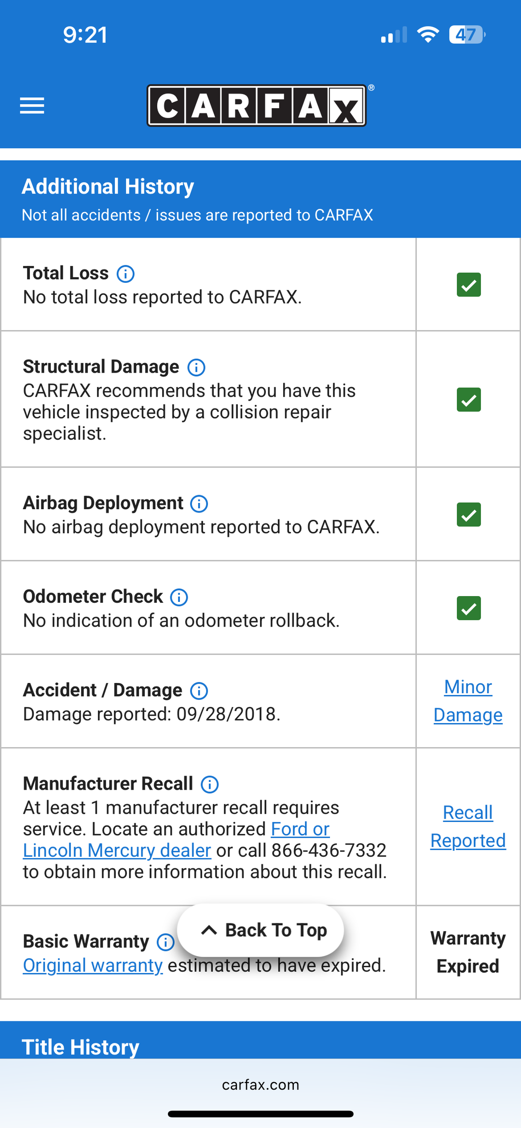Tap the Accident / Damage info icon
Viewport: 521px width, 1128px height.
click(199, 691)
